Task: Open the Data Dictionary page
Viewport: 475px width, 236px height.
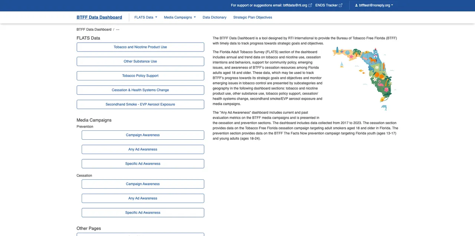Action: [214, 17]
